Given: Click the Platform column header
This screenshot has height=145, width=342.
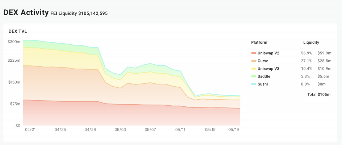Looking at the screenshot, I should click(259, 43).
